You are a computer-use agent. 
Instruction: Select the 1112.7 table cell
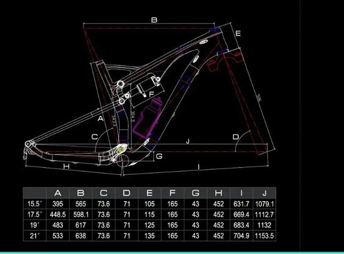tap(264, 215)
